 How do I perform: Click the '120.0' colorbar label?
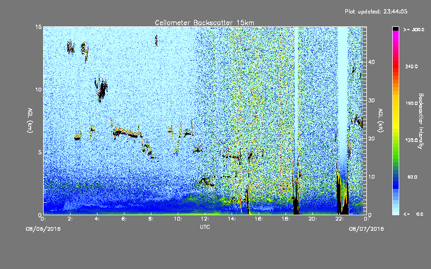[412, 140]
